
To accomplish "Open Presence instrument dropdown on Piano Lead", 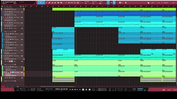I will click(x=10, y=15).
